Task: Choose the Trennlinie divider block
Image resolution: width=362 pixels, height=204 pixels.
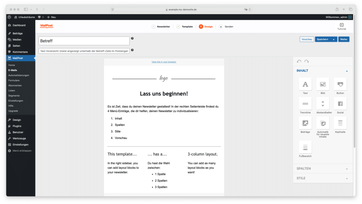Action: pos(305,104)
